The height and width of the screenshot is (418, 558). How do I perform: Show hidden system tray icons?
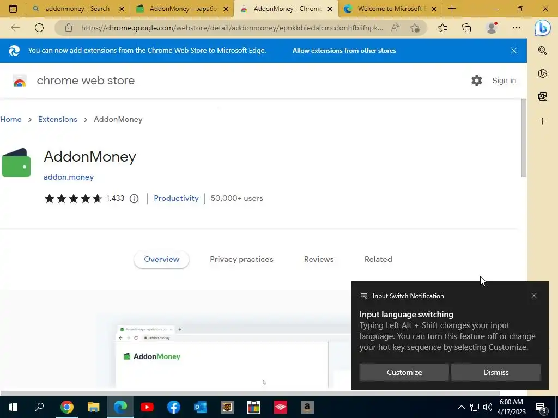coord(461,407)
